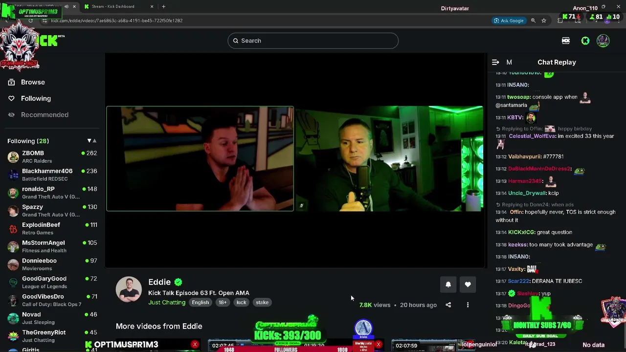Collapse the Chat Replay panel
Viewport: 626px width, 352px height.
(x=495, y=62)
